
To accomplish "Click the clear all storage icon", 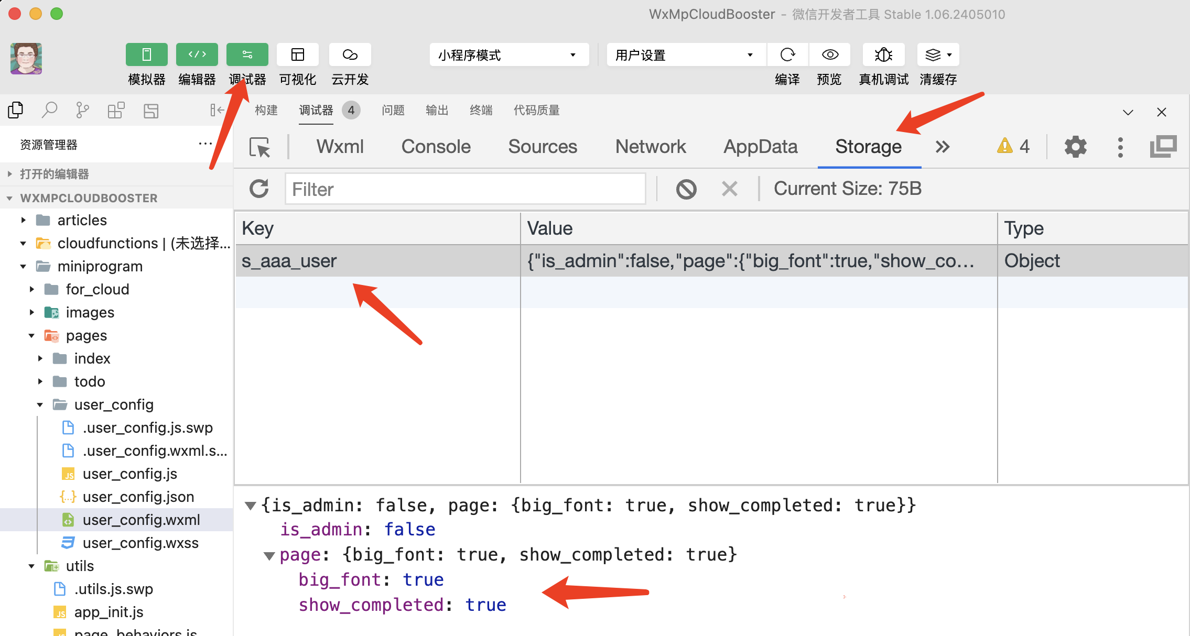I will [686, 189].
